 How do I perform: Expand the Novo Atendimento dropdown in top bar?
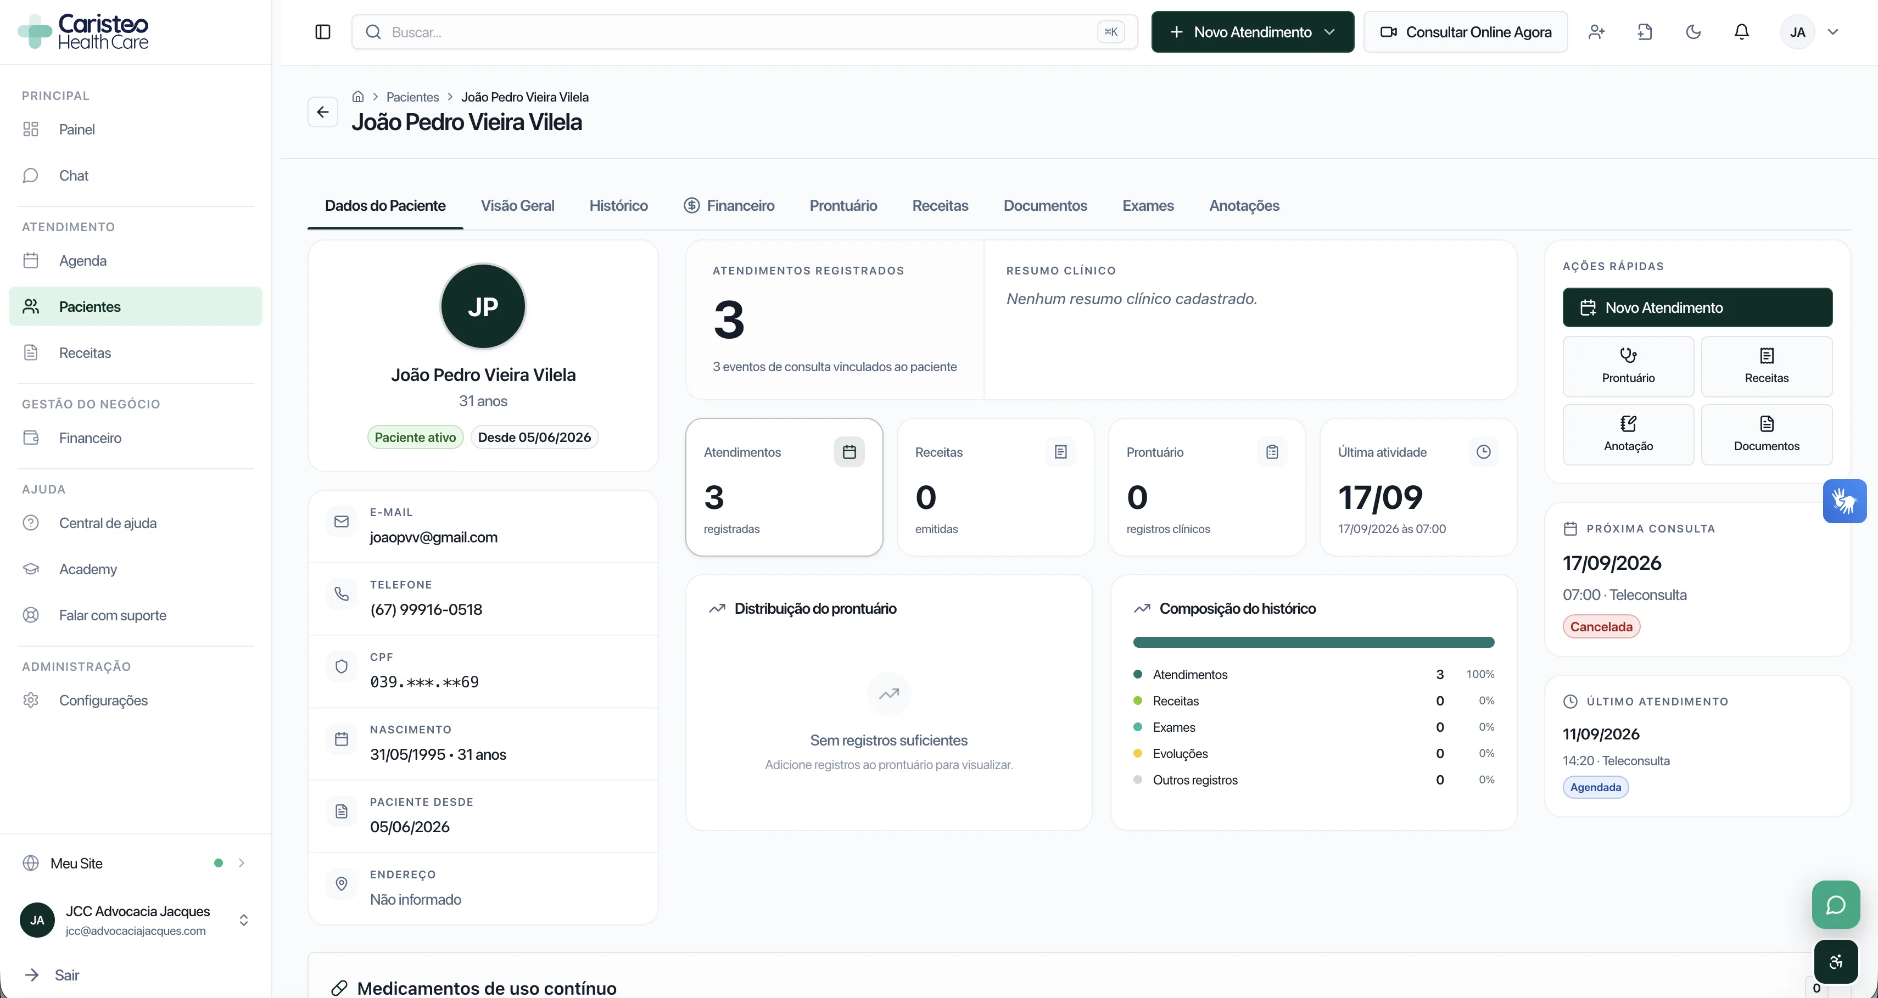tap(1329, 32)
